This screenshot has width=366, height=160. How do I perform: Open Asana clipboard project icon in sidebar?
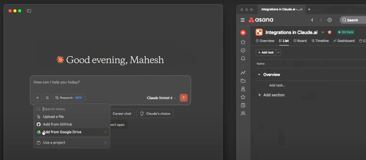coord(243,105)
